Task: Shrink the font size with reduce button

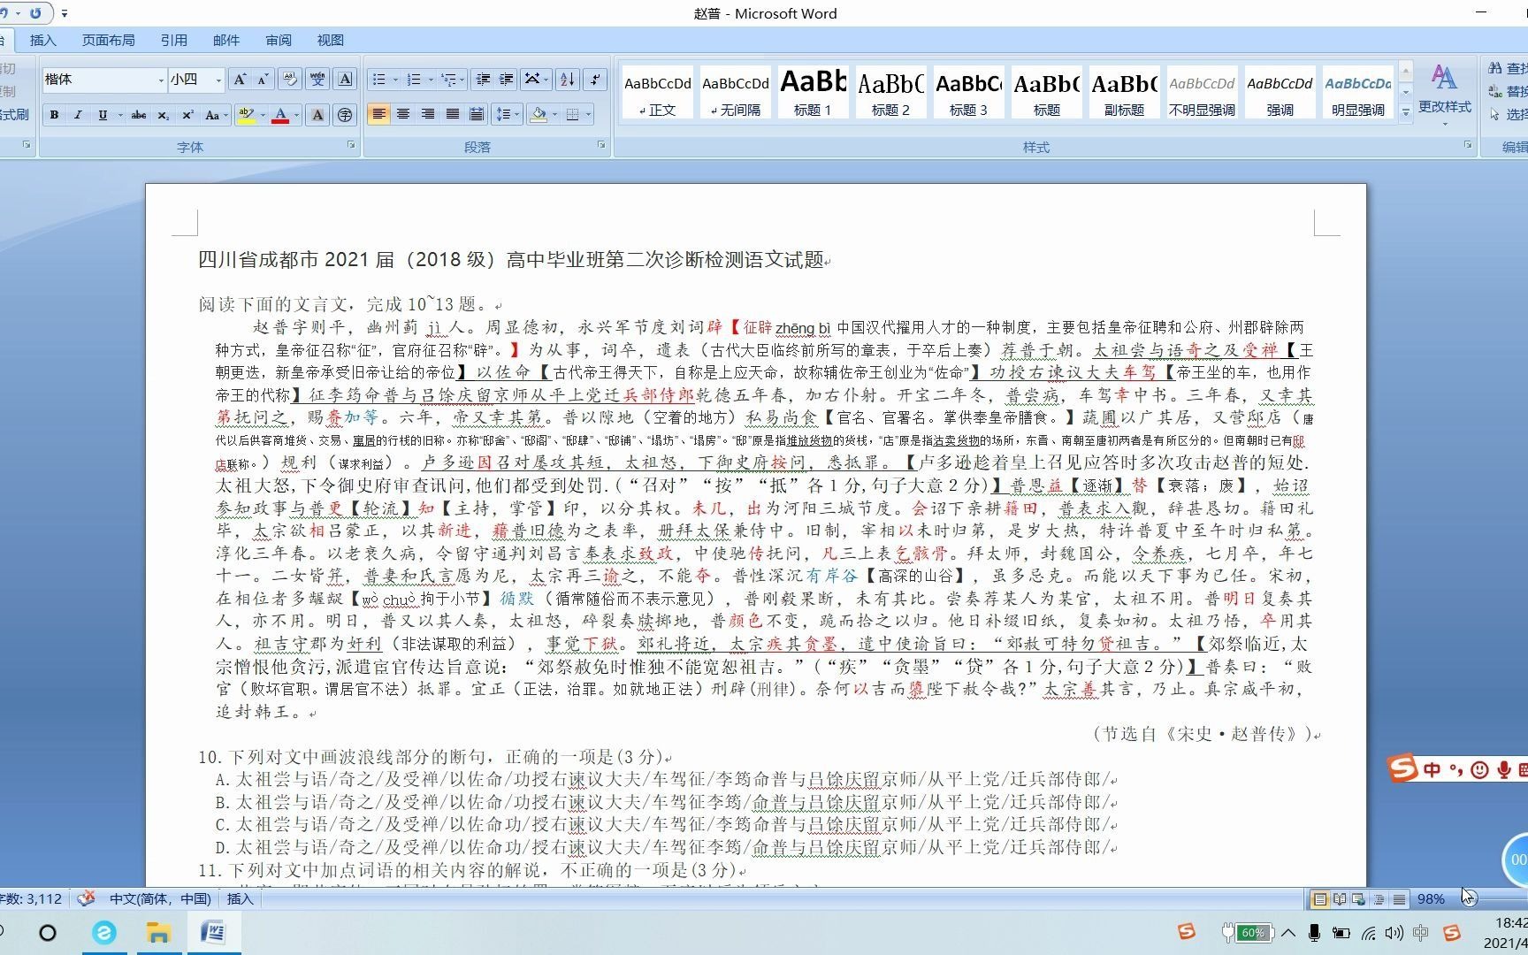Action: 263,80
